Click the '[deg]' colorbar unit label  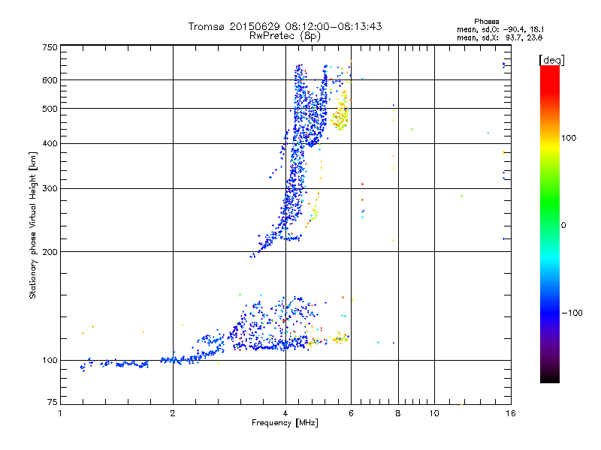[551, 60]
